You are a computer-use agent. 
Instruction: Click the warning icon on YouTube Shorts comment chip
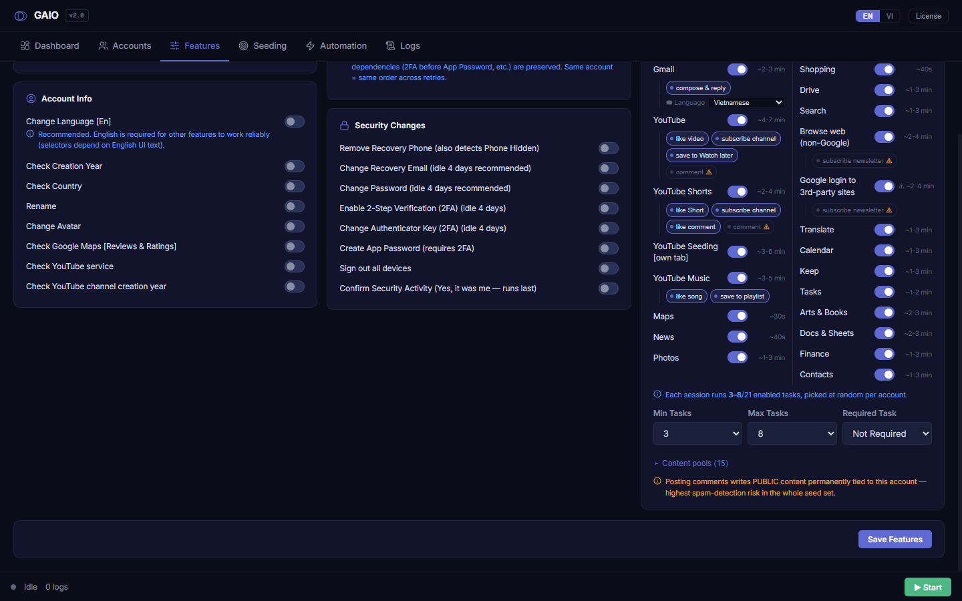[x=766, y=227]
